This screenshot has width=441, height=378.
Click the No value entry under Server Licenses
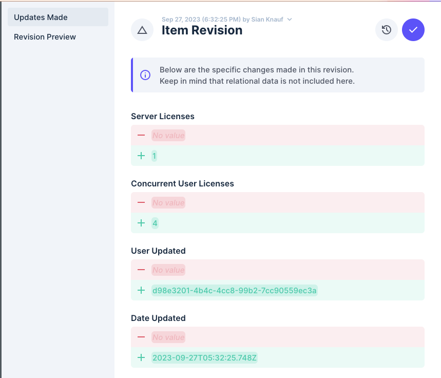tap(168, 135)
